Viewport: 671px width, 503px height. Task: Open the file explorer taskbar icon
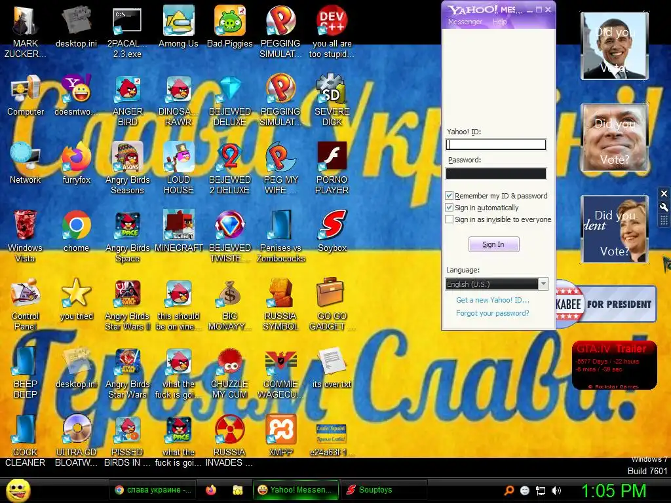click(x=237, y=490)
